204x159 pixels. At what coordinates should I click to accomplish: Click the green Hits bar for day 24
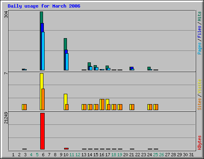tap(149, 68)
